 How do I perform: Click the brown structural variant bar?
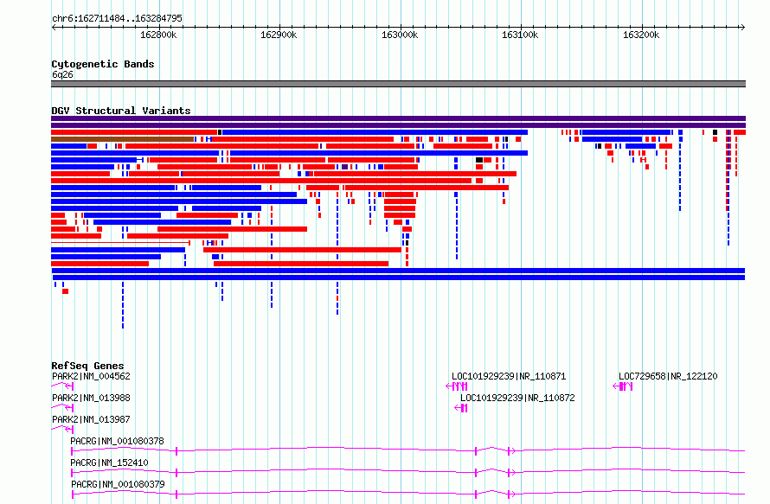pos(122,139)
